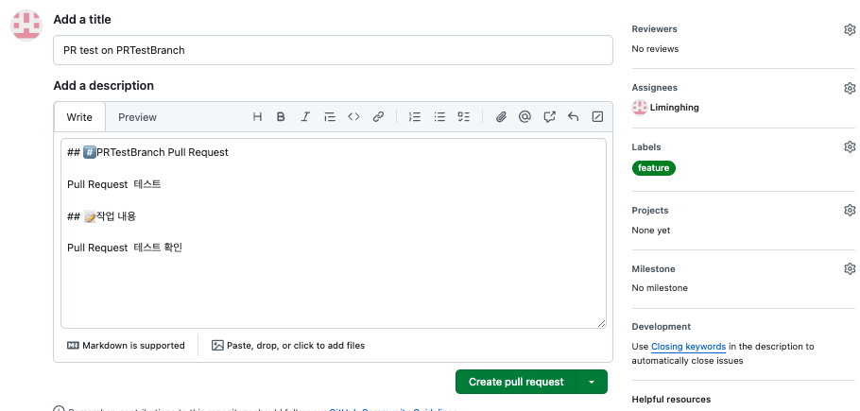
Task: Attach files using the paperclip icon
Action: (501, 117)
